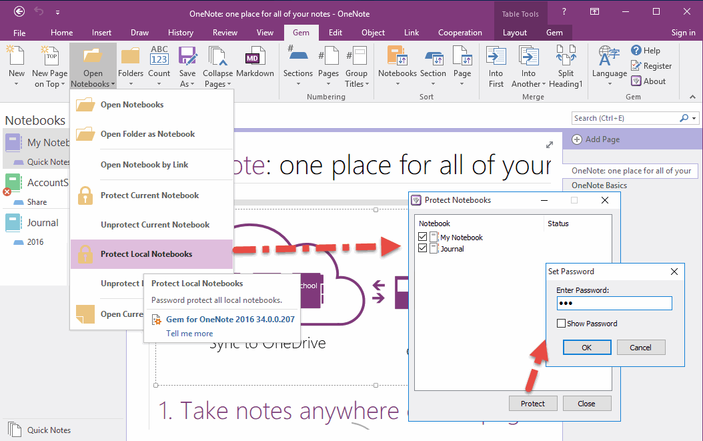Open Gem Help
Viewport: 703px width, 441px height.
(x=645, y=51)
